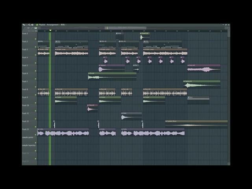Mute Track 13 with its green dot

tap(35, 135)
